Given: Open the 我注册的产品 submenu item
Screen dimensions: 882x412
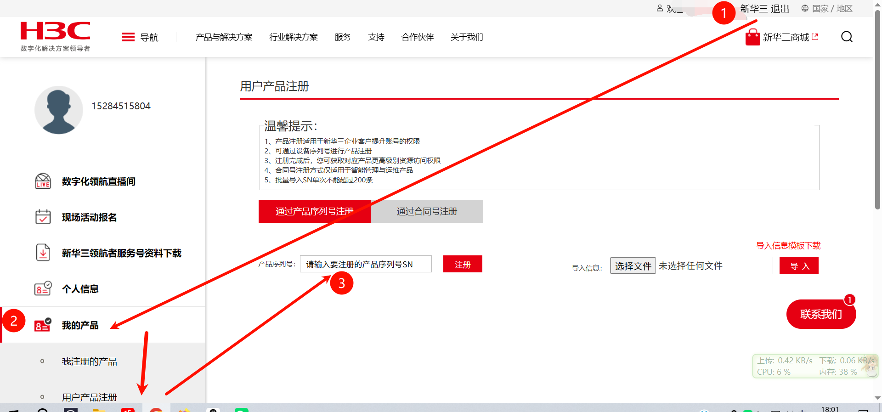Looking at the screenshot, I should coord(90,361).
